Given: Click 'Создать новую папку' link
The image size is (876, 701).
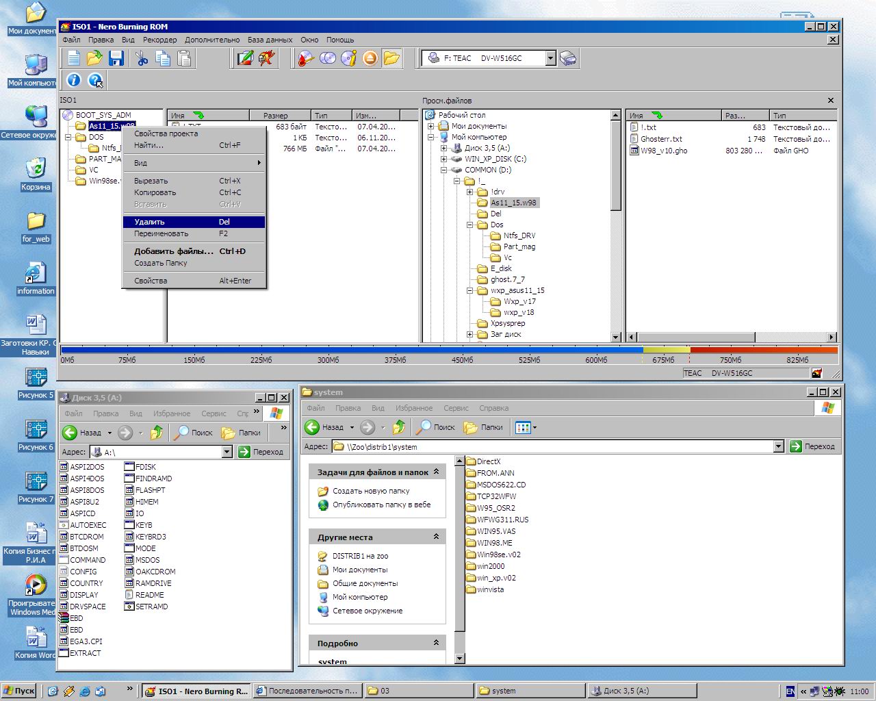Looking at the screenshot, I should tap(370, 491).
